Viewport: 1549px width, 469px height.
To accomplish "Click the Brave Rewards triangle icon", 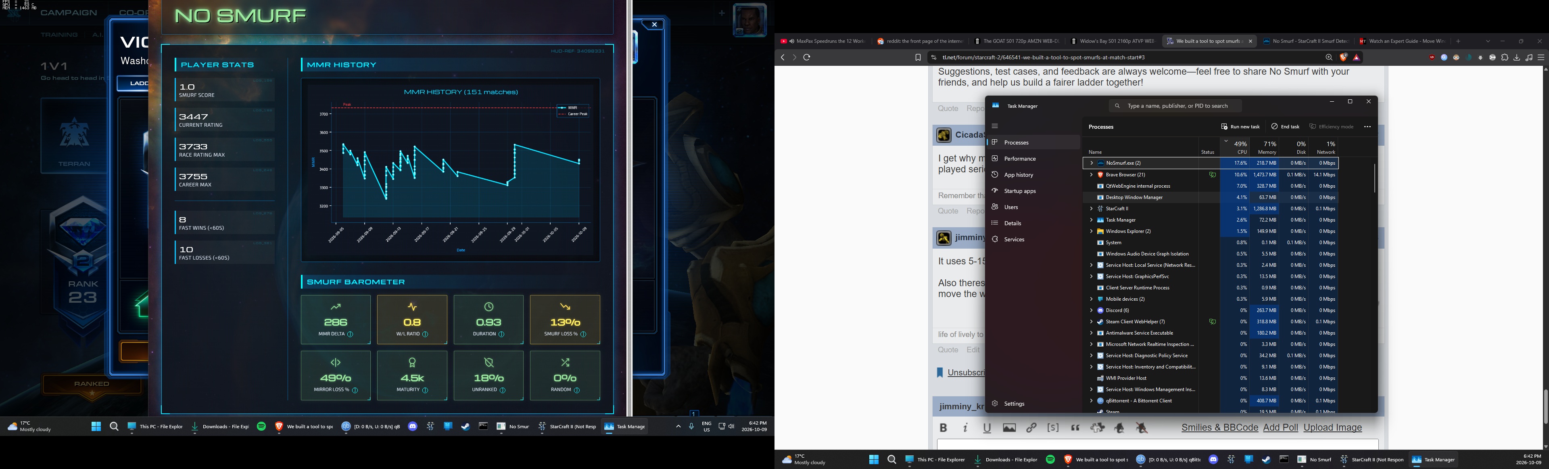I will (1357, 58).
